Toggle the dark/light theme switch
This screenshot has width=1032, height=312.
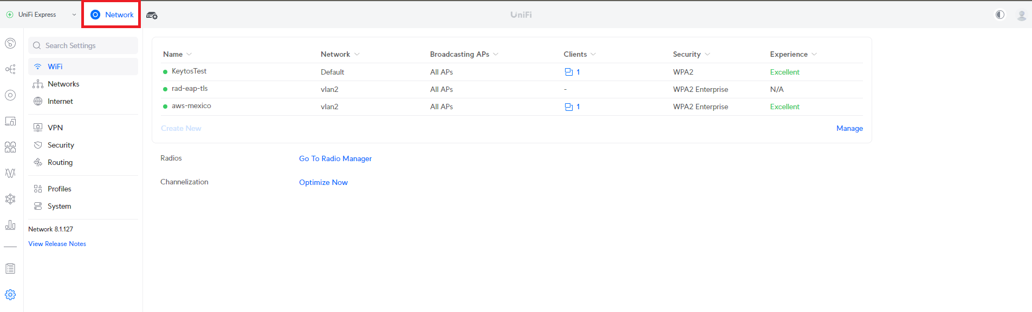[999, 15]
